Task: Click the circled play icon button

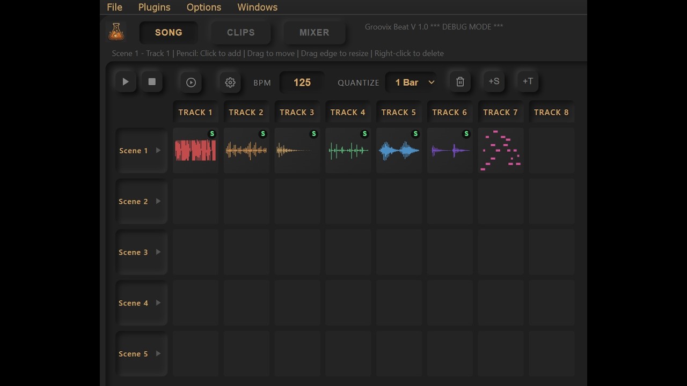Action: point(191,82)
